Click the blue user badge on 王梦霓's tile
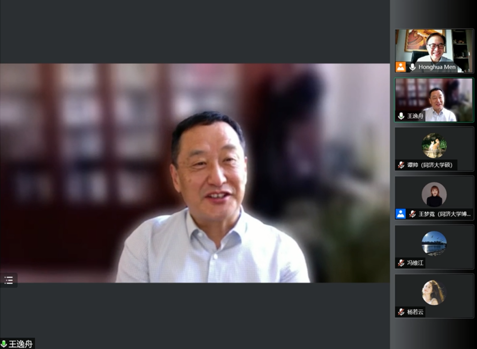The height and width of the screenshot is (349, 477). pyautogui.click(x=401, y=214)
